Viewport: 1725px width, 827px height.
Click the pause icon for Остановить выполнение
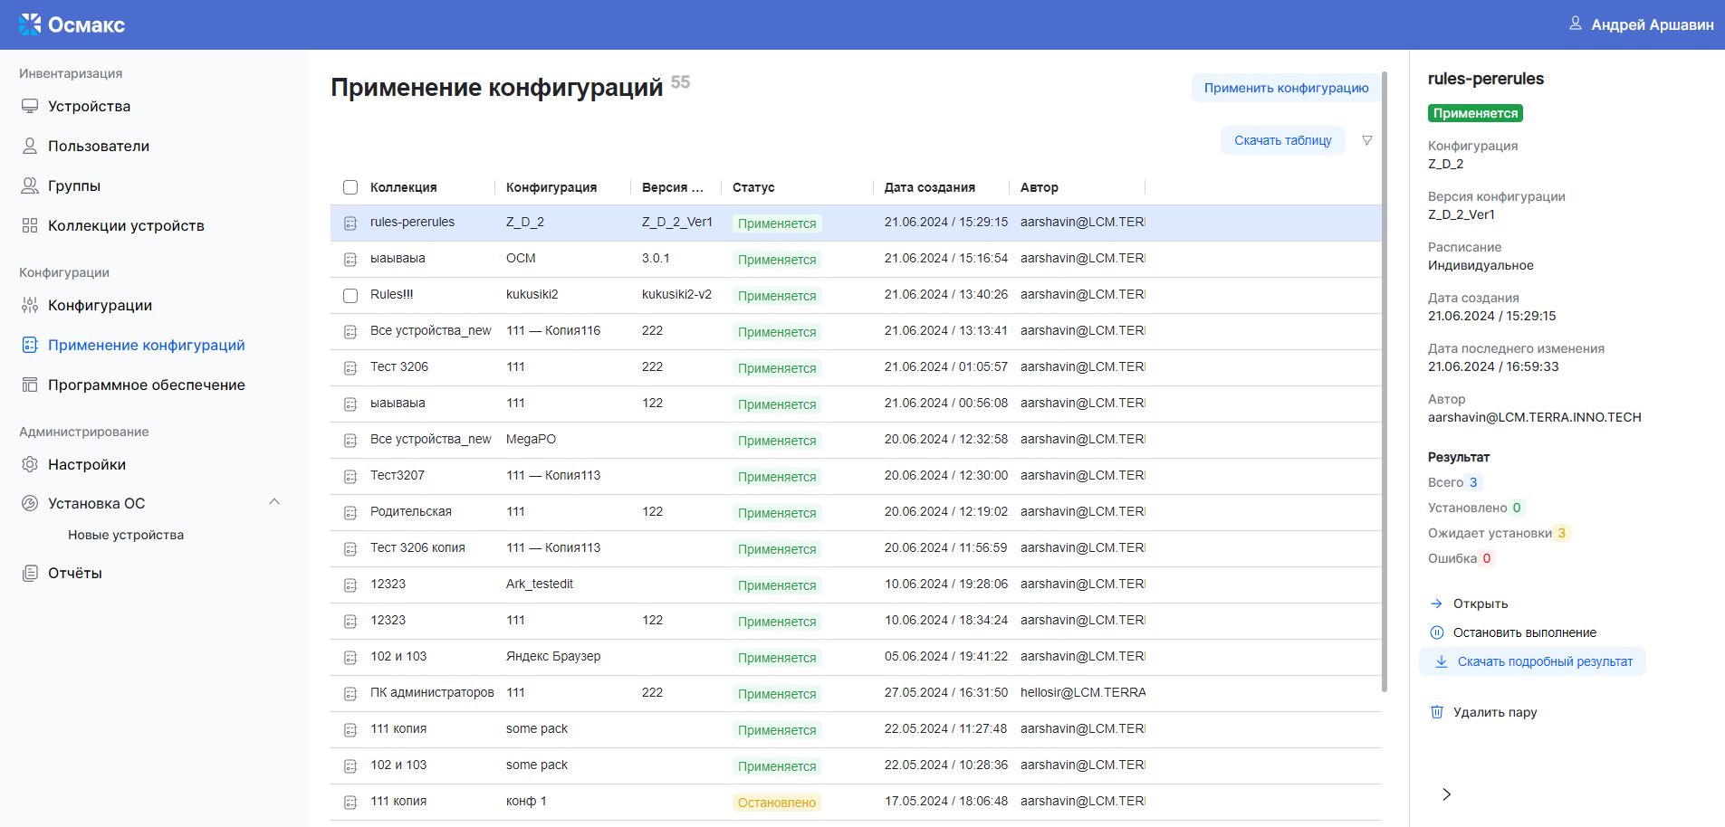1436,632
